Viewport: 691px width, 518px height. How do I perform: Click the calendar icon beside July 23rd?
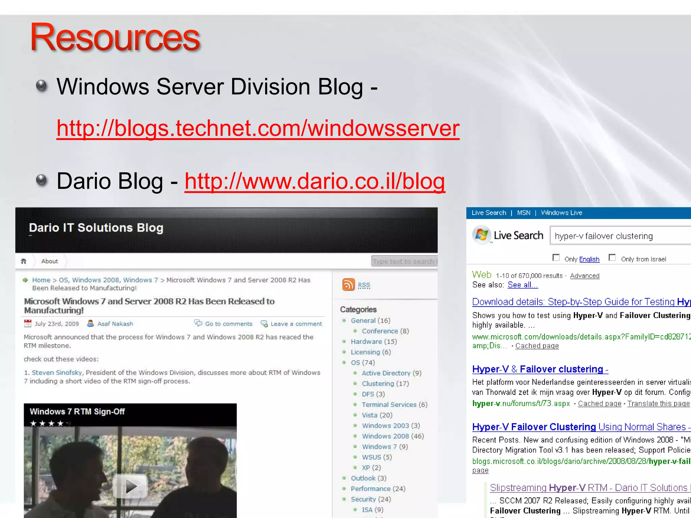(28, 324)
